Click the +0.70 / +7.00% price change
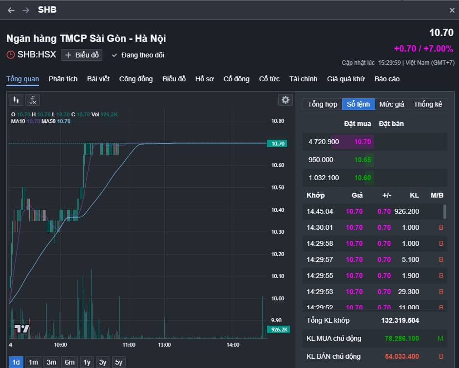The width and height of the screenshot is (459, 368). [x=423, y=49]
